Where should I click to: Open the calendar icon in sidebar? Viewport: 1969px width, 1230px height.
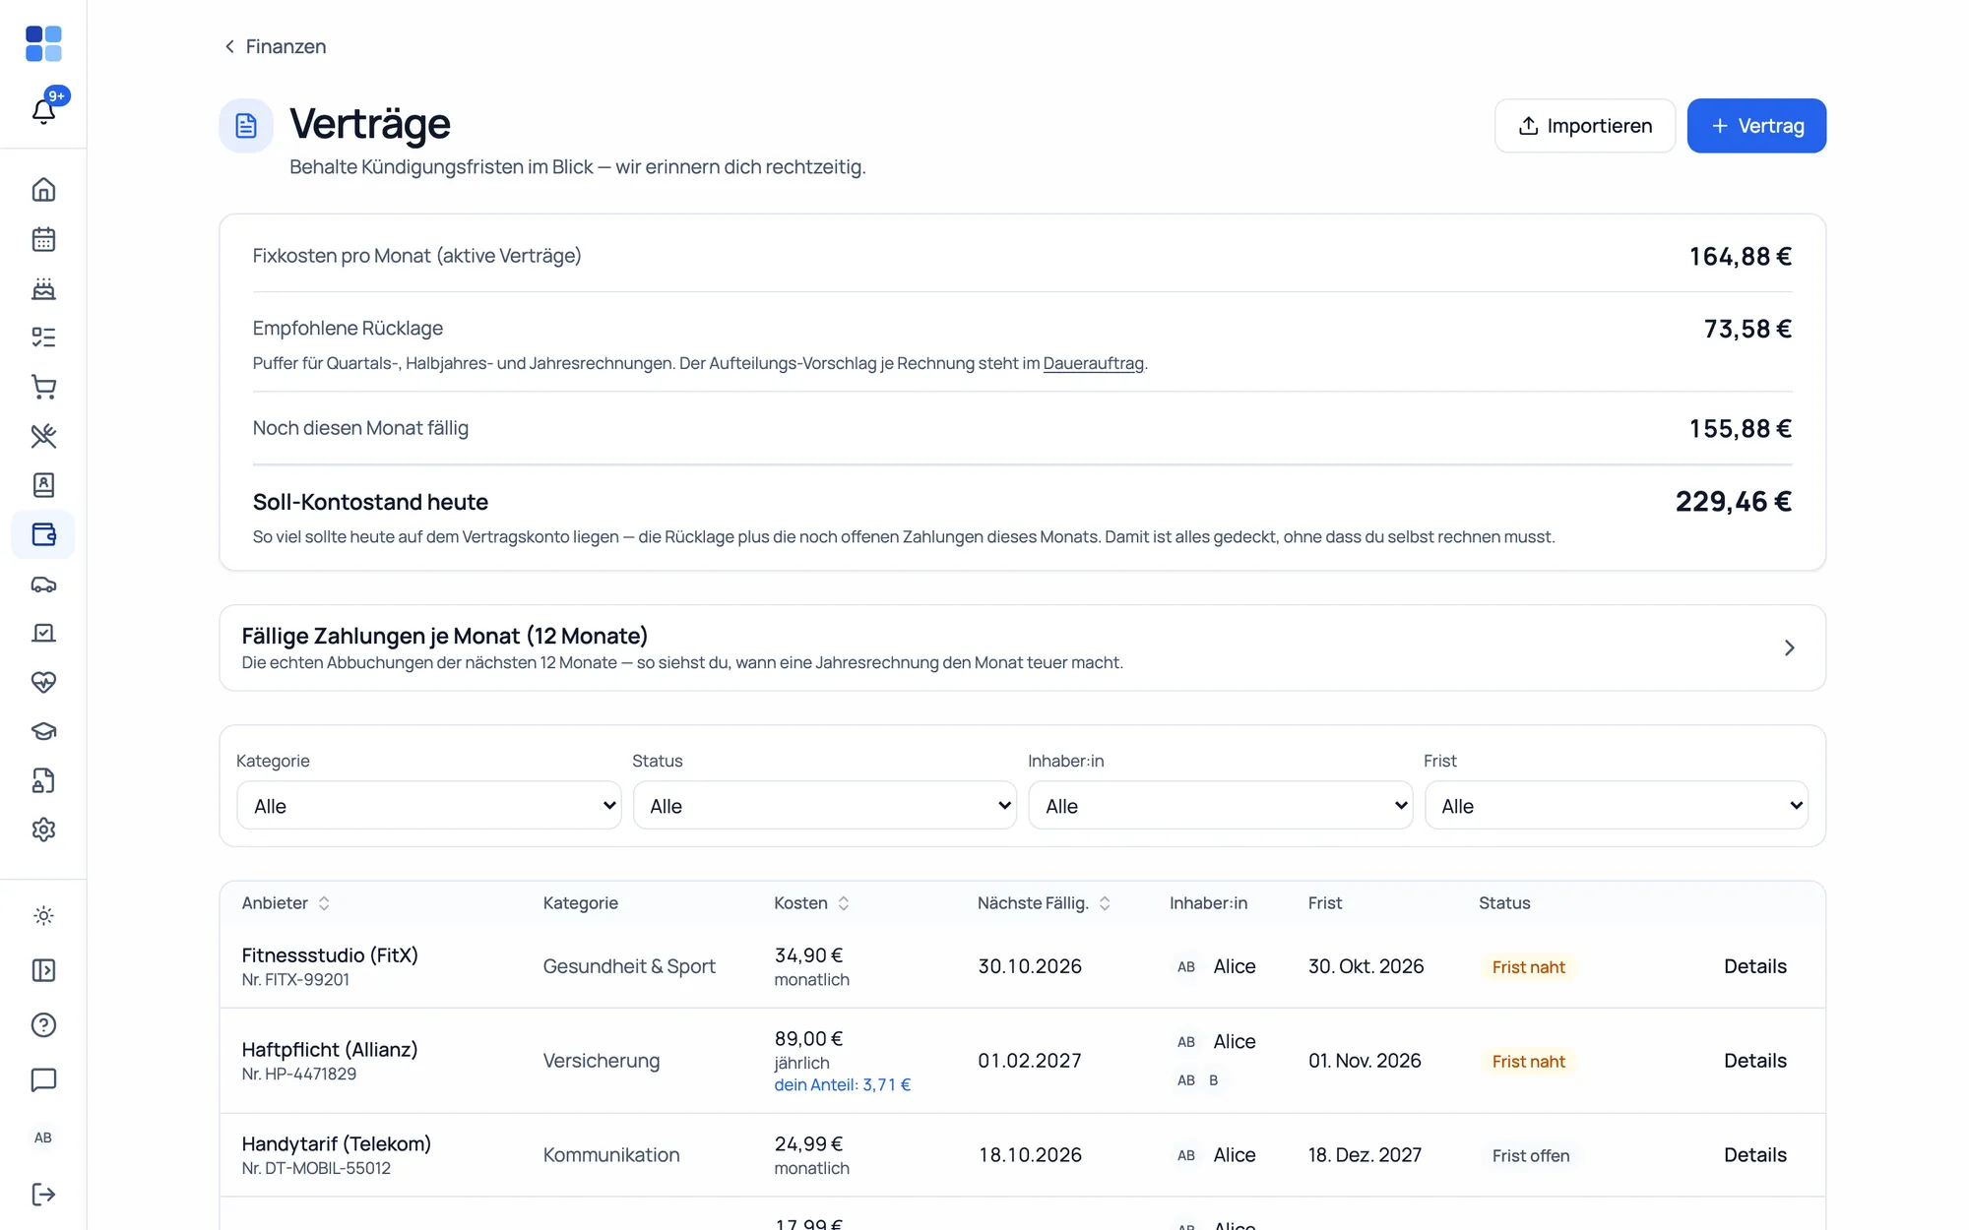coord(43,239)
